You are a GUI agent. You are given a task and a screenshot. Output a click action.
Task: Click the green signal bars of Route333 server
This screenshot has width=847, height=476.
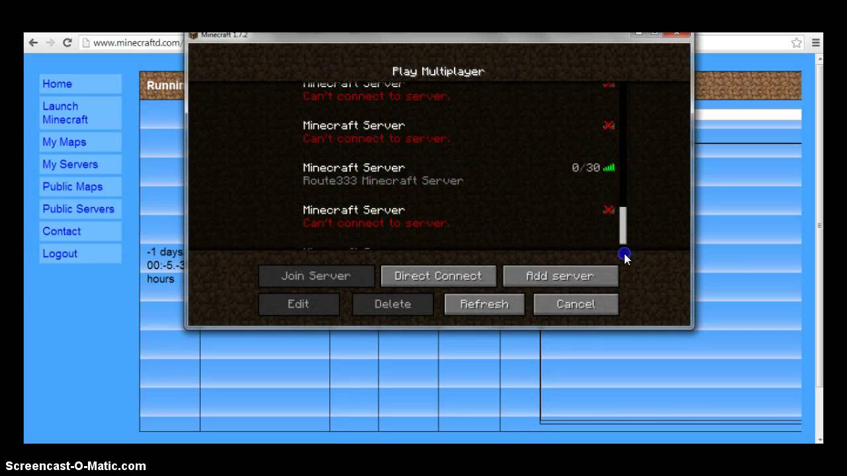(x=609, y=167)
